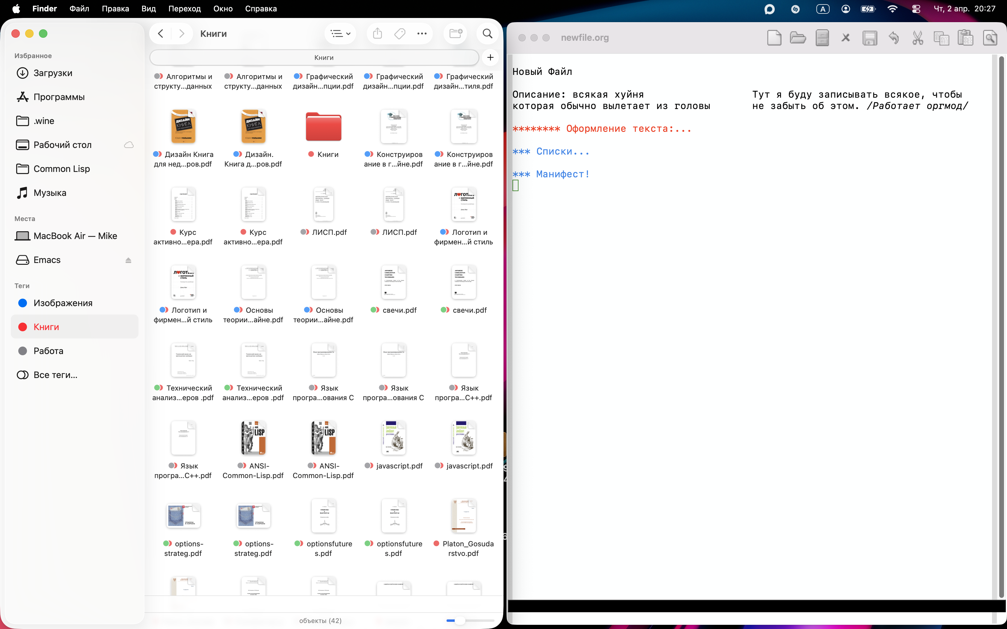
Task: Click the Emacs cut scissors icon
Action: pos(917,38)
